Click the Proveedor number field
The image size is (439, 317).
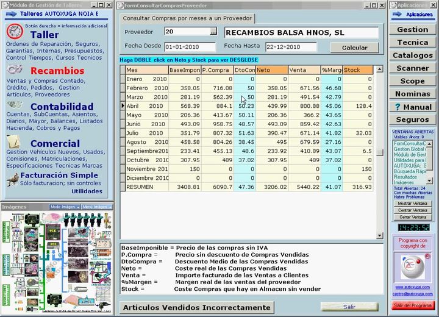[187, 32]
